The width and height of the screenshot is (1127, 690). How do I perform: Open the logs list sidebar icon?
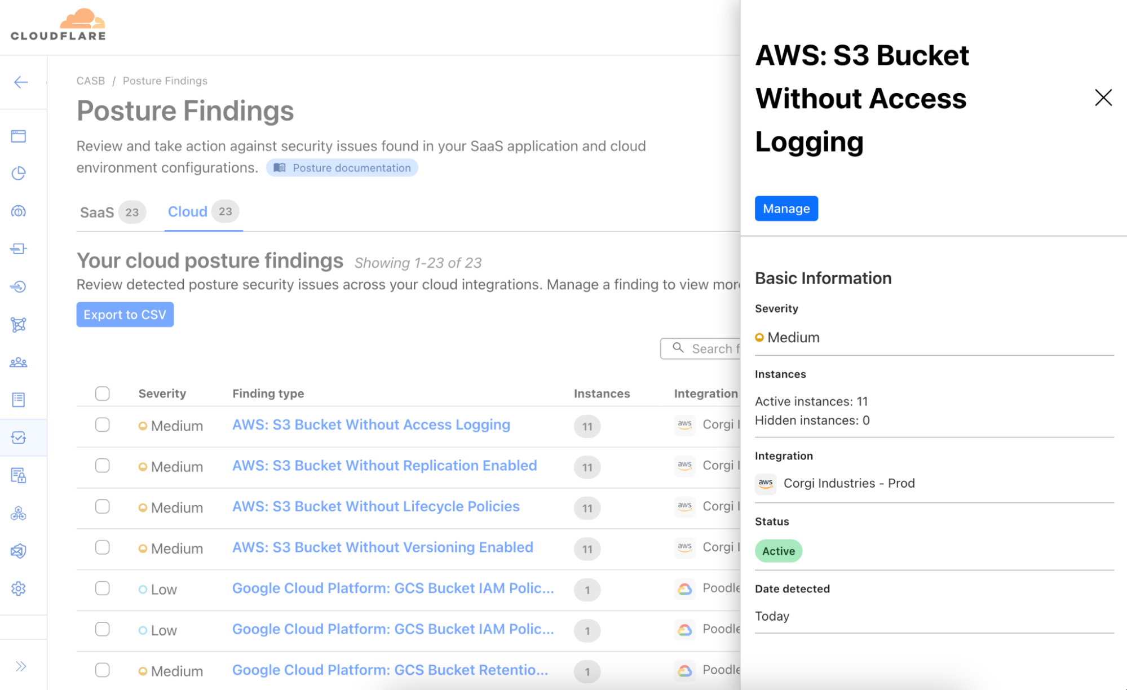[19, 400]
